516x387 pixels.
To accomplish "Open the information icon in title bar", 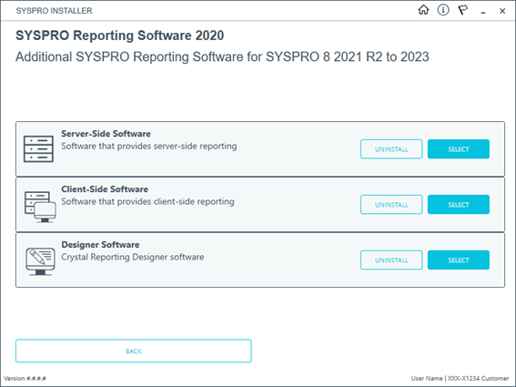I will pyautogui.click(x=443, y=10).
